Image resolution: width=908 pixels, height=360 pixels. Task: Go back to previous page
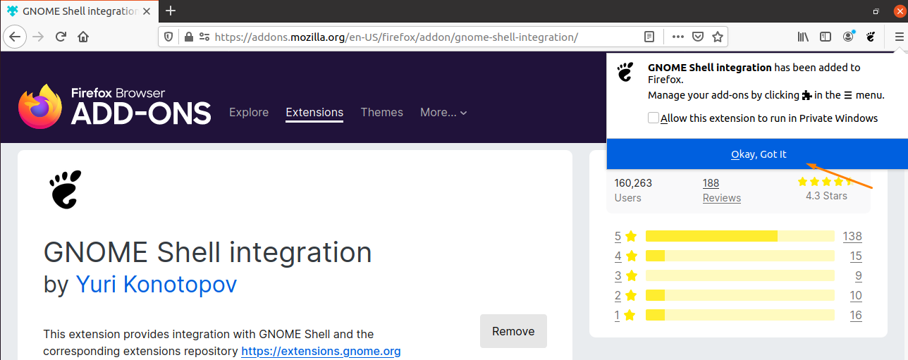point(16,37)
